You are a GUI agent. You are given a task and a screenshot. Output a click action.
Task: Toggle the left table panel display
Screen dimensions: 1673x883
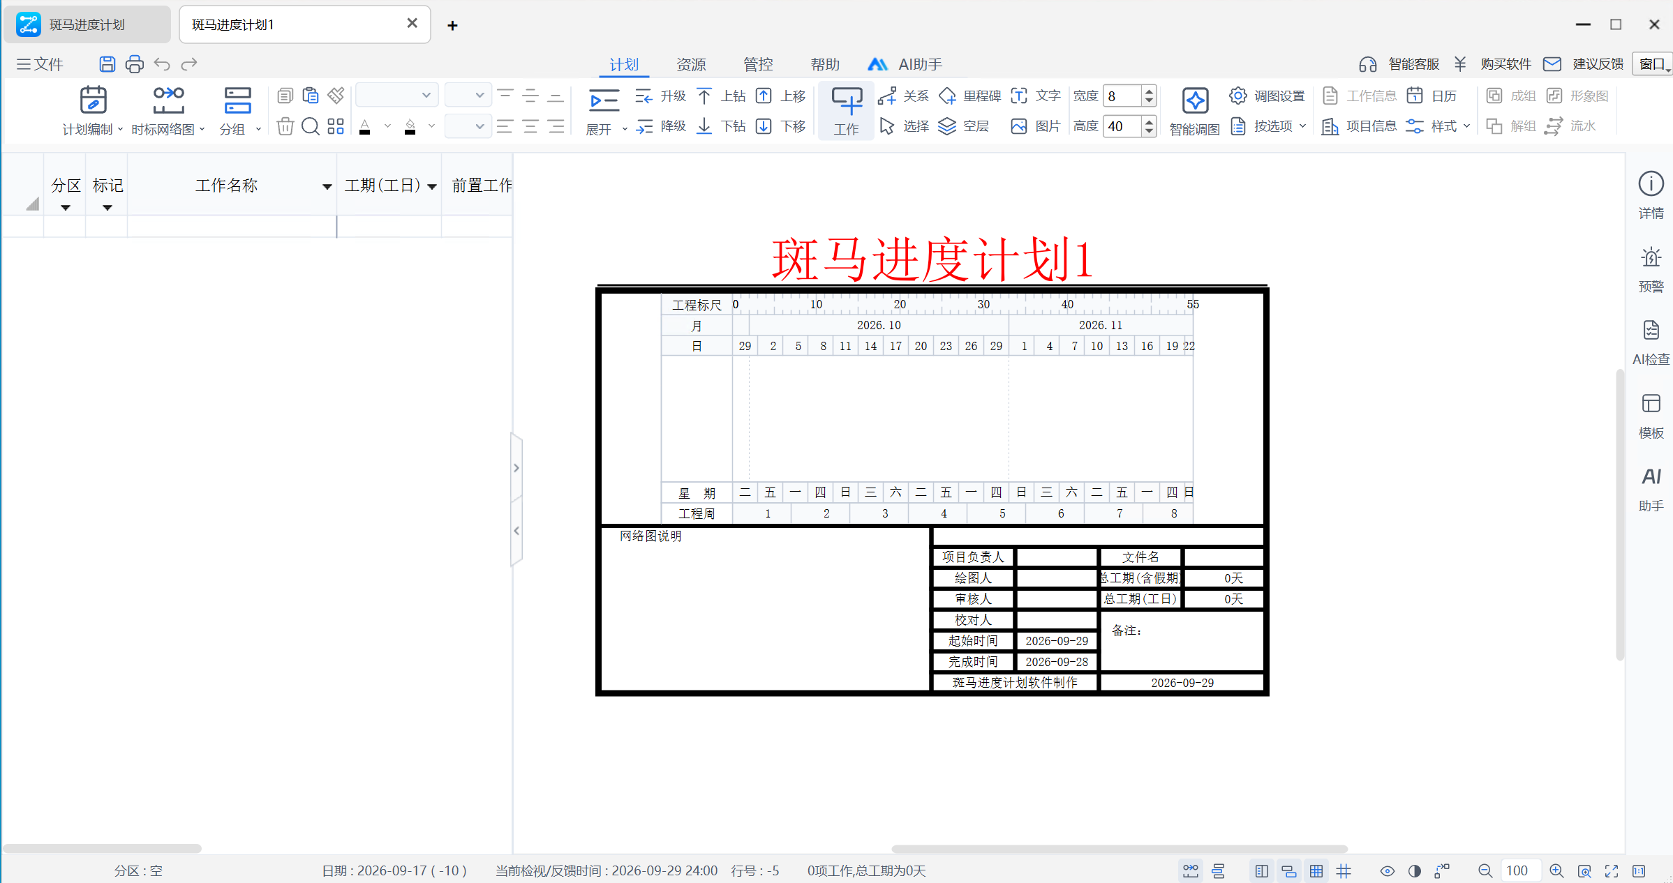click(1262, 870)
